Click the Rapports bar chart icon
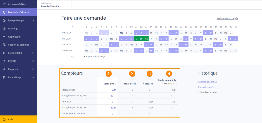Viewport: 262px width, 123px height. coord(4,69)
